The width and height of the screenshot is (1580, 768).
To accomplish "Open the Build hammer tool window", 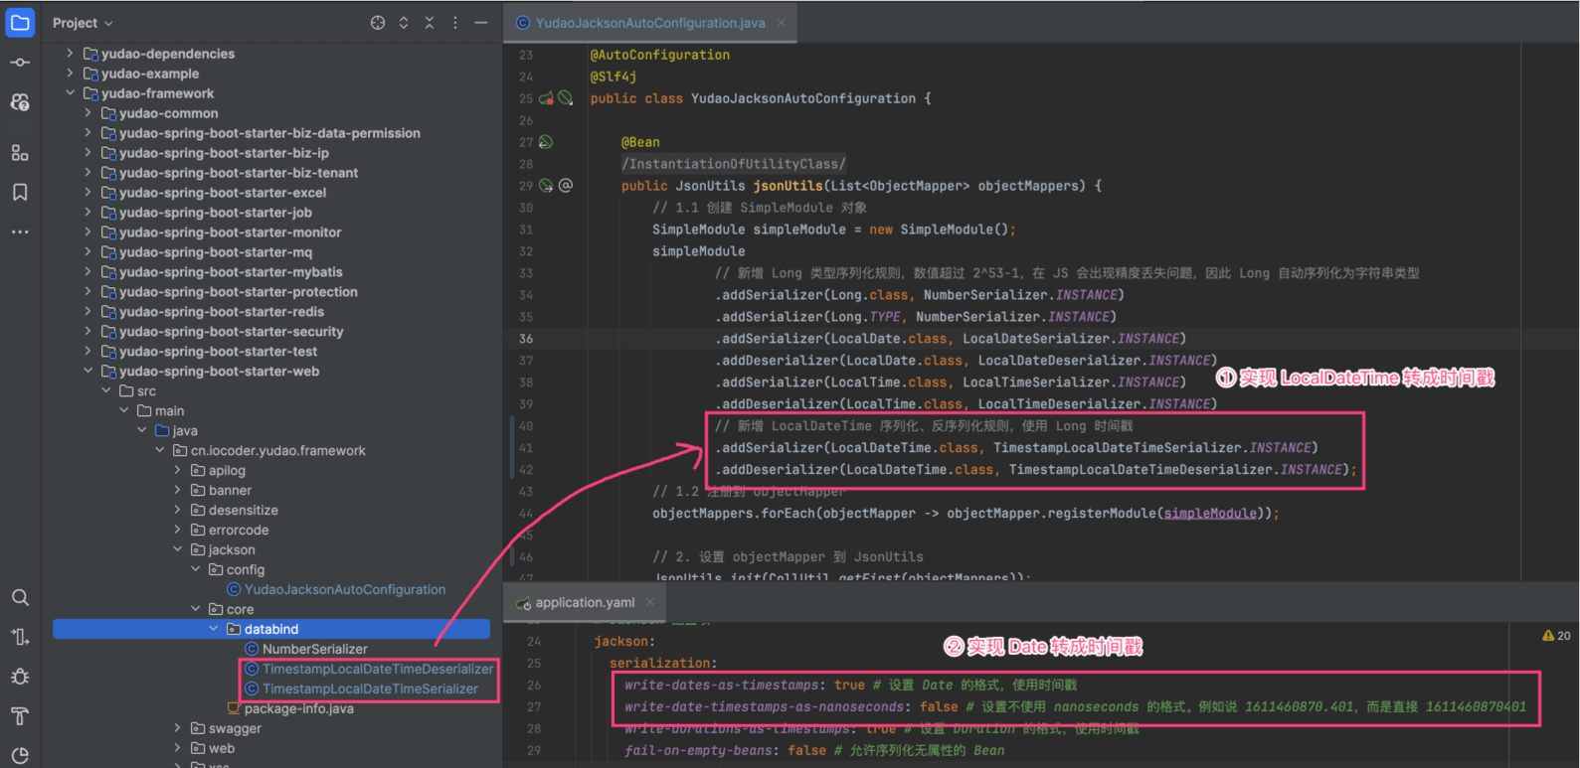I will click(20, 716).
